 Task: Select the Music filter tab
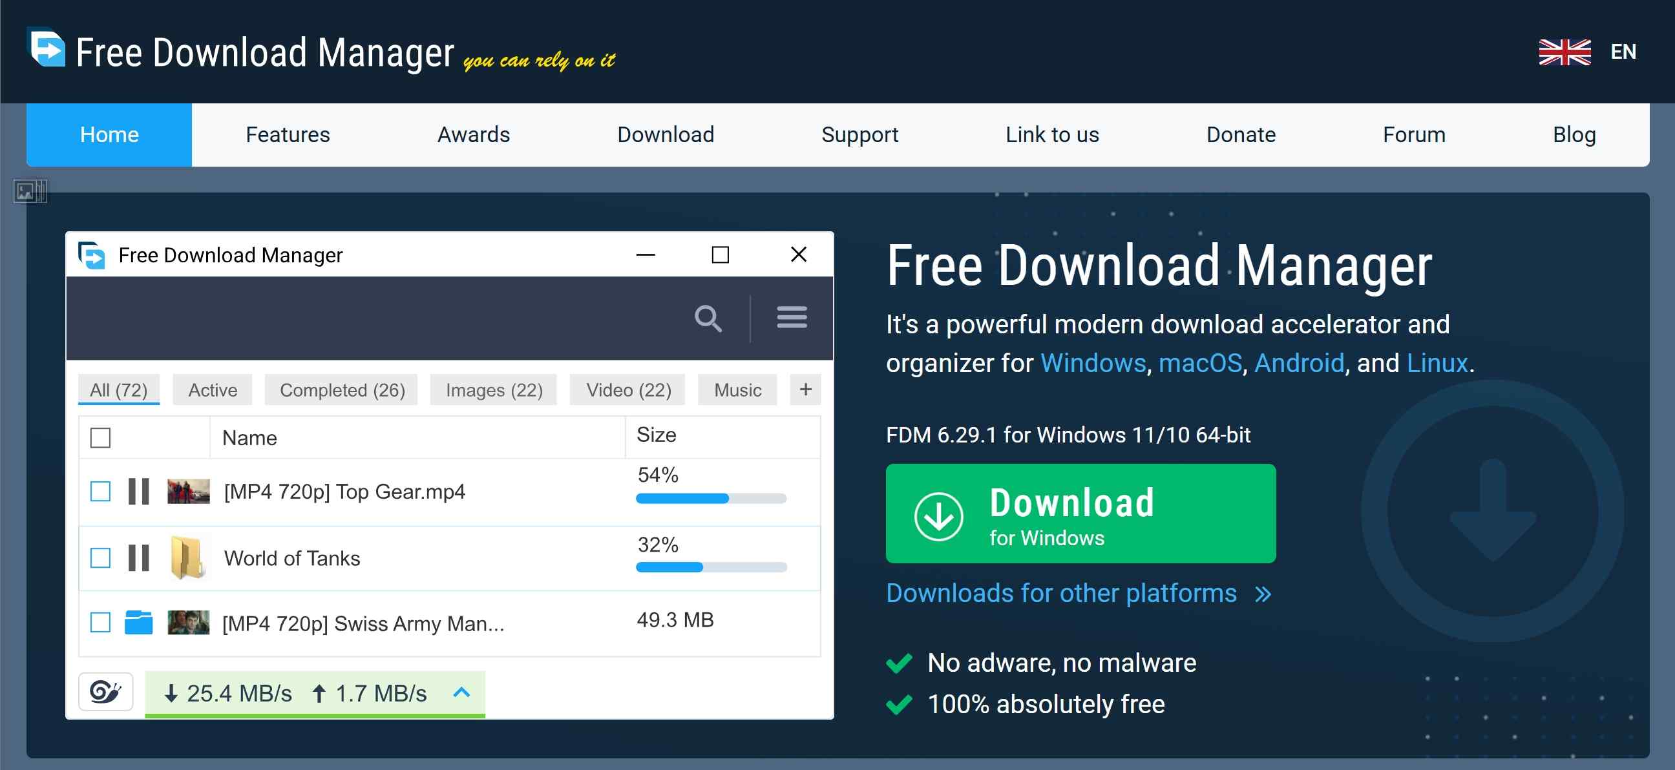(x=737, y=390)
